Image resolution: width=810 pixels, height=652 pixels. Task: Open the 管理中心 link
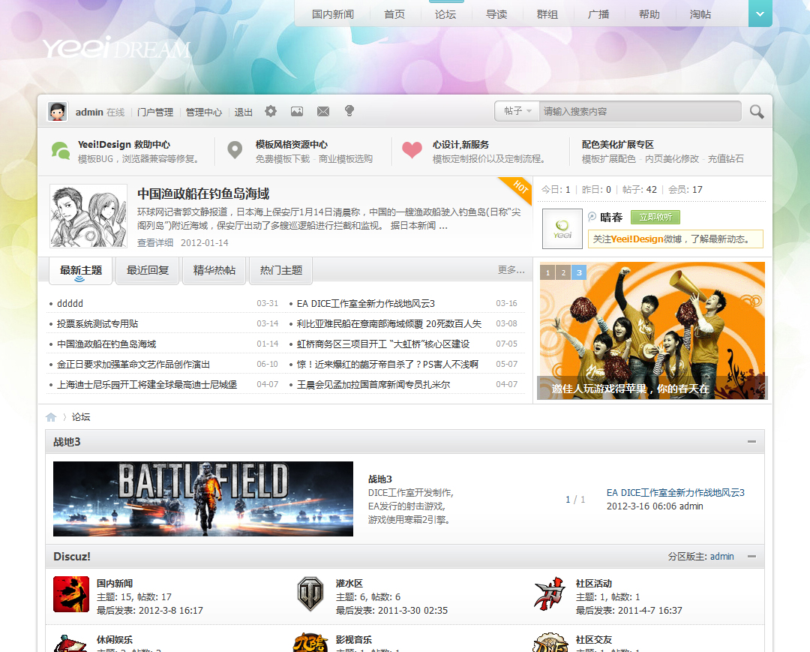(203, 112)
